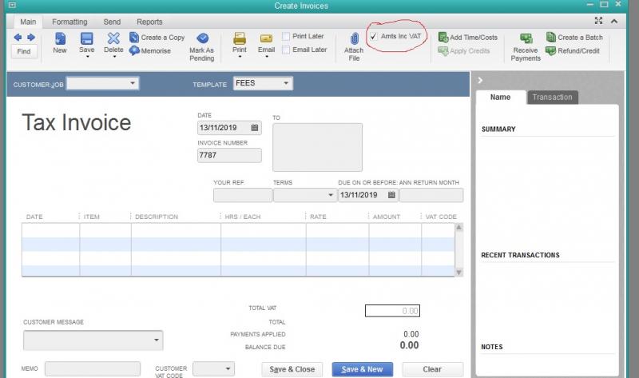Open the Template FEES dropdown
The image size is (639, 378).
[x=286, y=83]
